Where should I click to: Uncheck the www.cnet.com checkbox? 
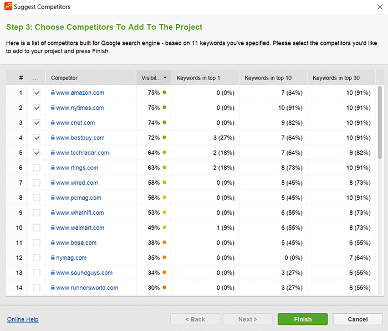tap(37, 123)
